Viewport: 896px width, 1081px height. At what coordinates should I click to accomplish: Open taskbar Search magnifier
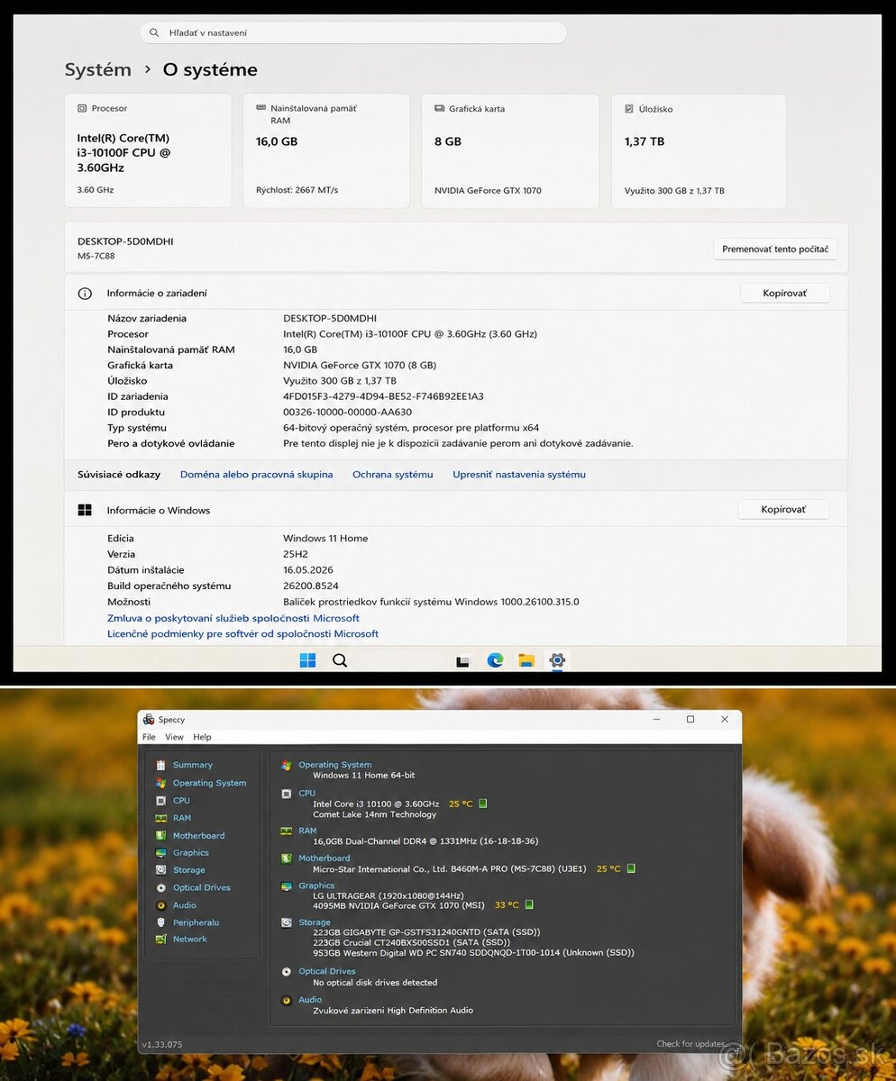(x=340, y=660)
